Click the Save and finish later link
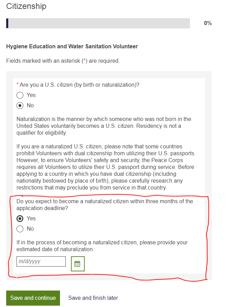This screenshot has width=240, height=307. tap(93, 298)
